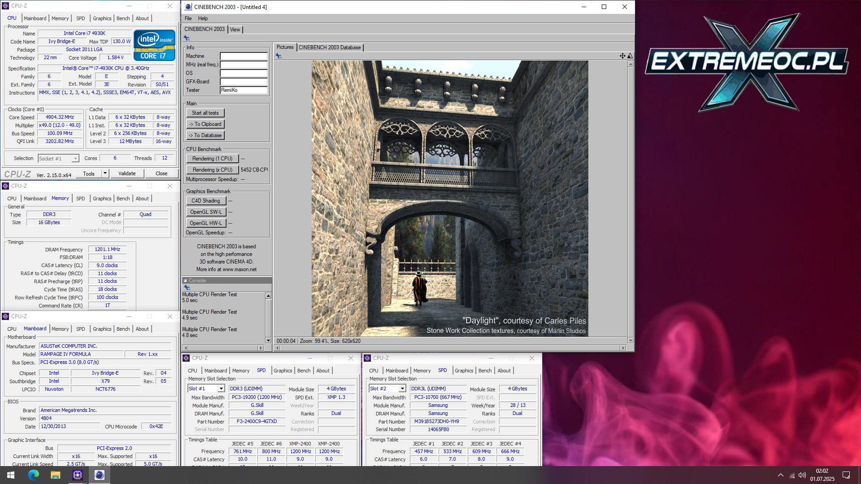
Task: Open the Tools dropdown arrow in CPU-Z
Action: pos(105,173)
